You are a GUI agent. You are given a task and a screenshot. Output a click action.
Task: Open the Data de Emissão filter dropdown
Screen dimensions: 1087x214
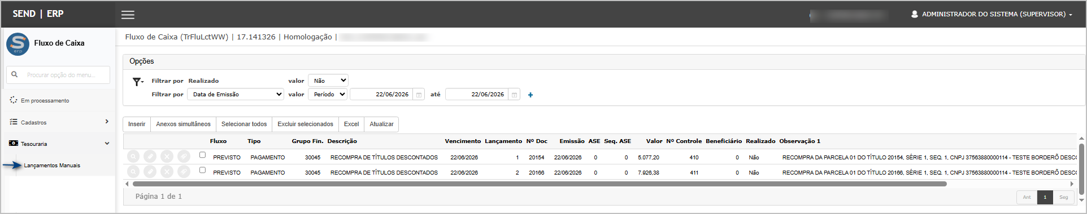pyautogui.click(x=236, y=94)
